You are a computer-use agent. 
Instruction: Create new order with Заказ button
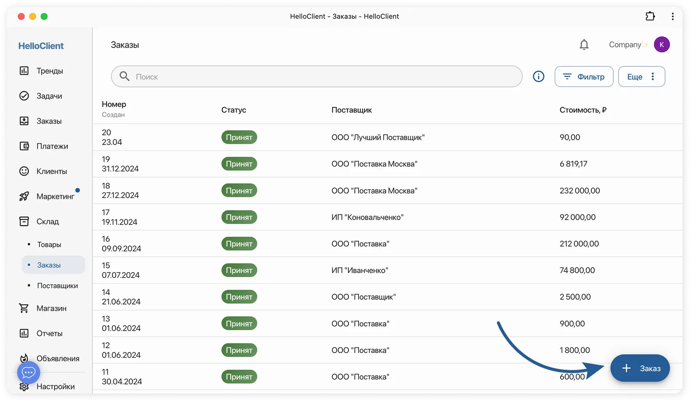[x=640, y=368]
